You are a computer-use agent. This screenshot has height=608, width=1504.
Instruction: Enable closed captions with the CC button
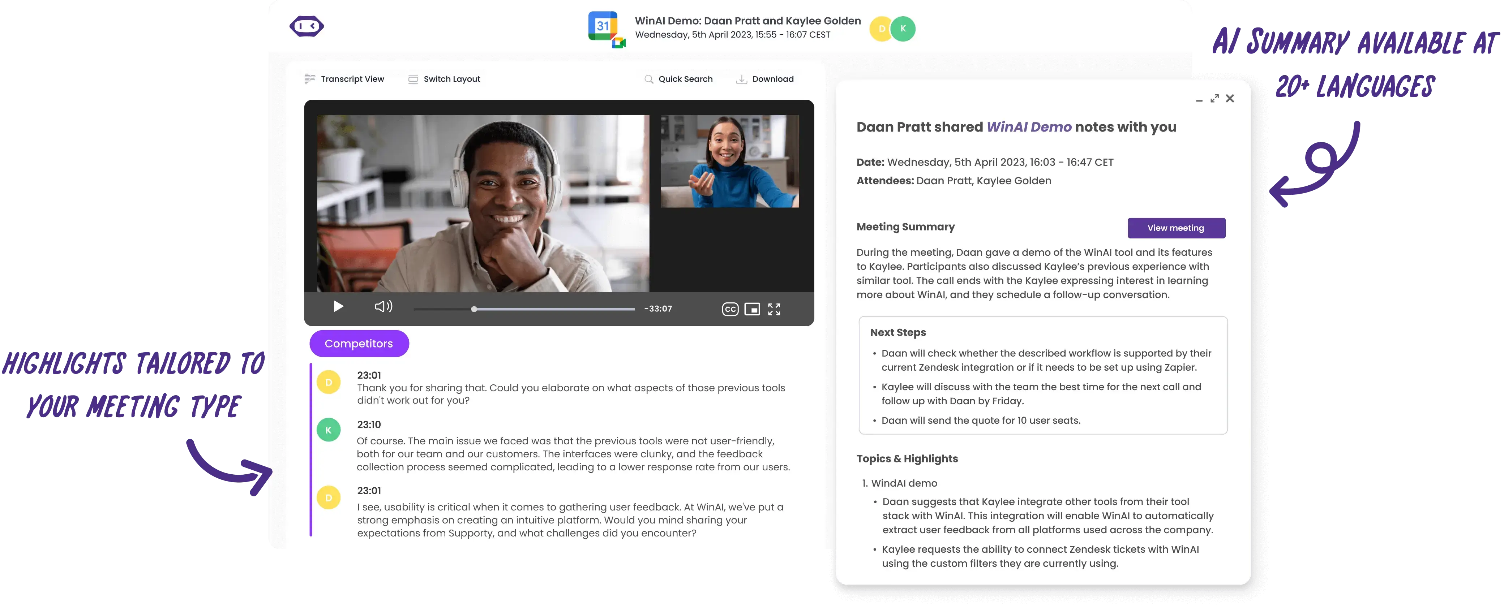[x=730, y=309]
